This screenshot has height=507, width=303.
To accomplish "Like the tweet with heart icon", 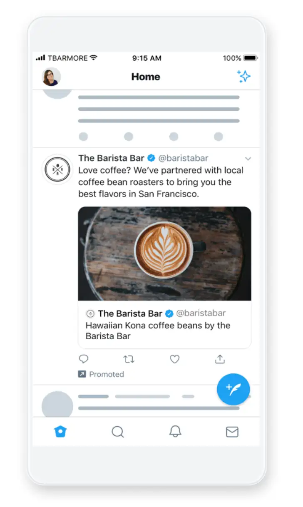I will [x=175, y=359].
